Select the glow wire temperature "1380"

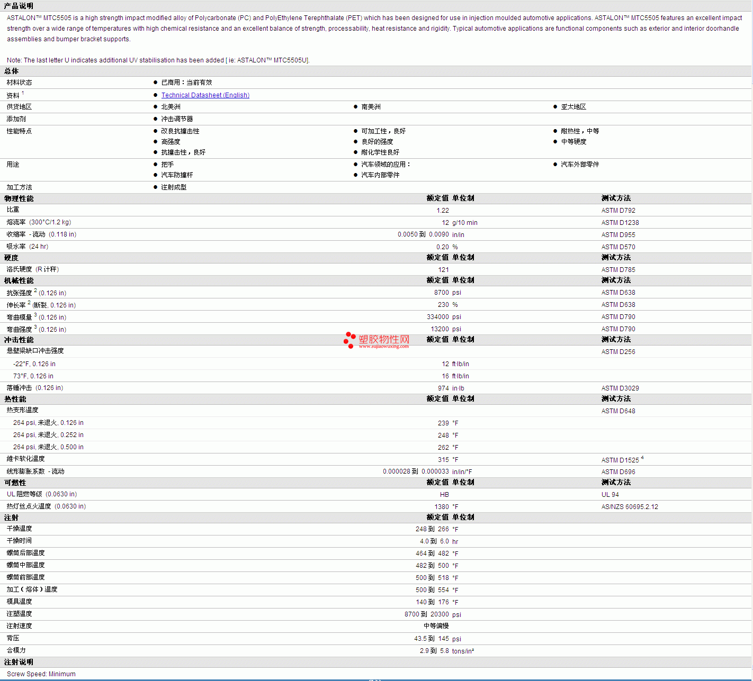coord(442,507)
